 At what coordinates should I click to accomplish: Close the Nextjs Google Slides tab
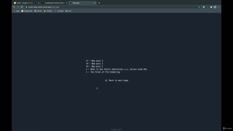click(x=39, y=3)
